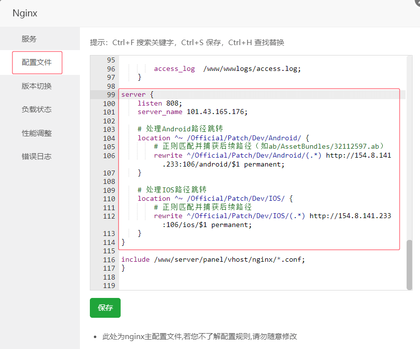This screenshot has width=420, height=349.
Task: Click the editor's vertical scrollbar thumb
Action: pyautogui.click(x=409, y=265)
